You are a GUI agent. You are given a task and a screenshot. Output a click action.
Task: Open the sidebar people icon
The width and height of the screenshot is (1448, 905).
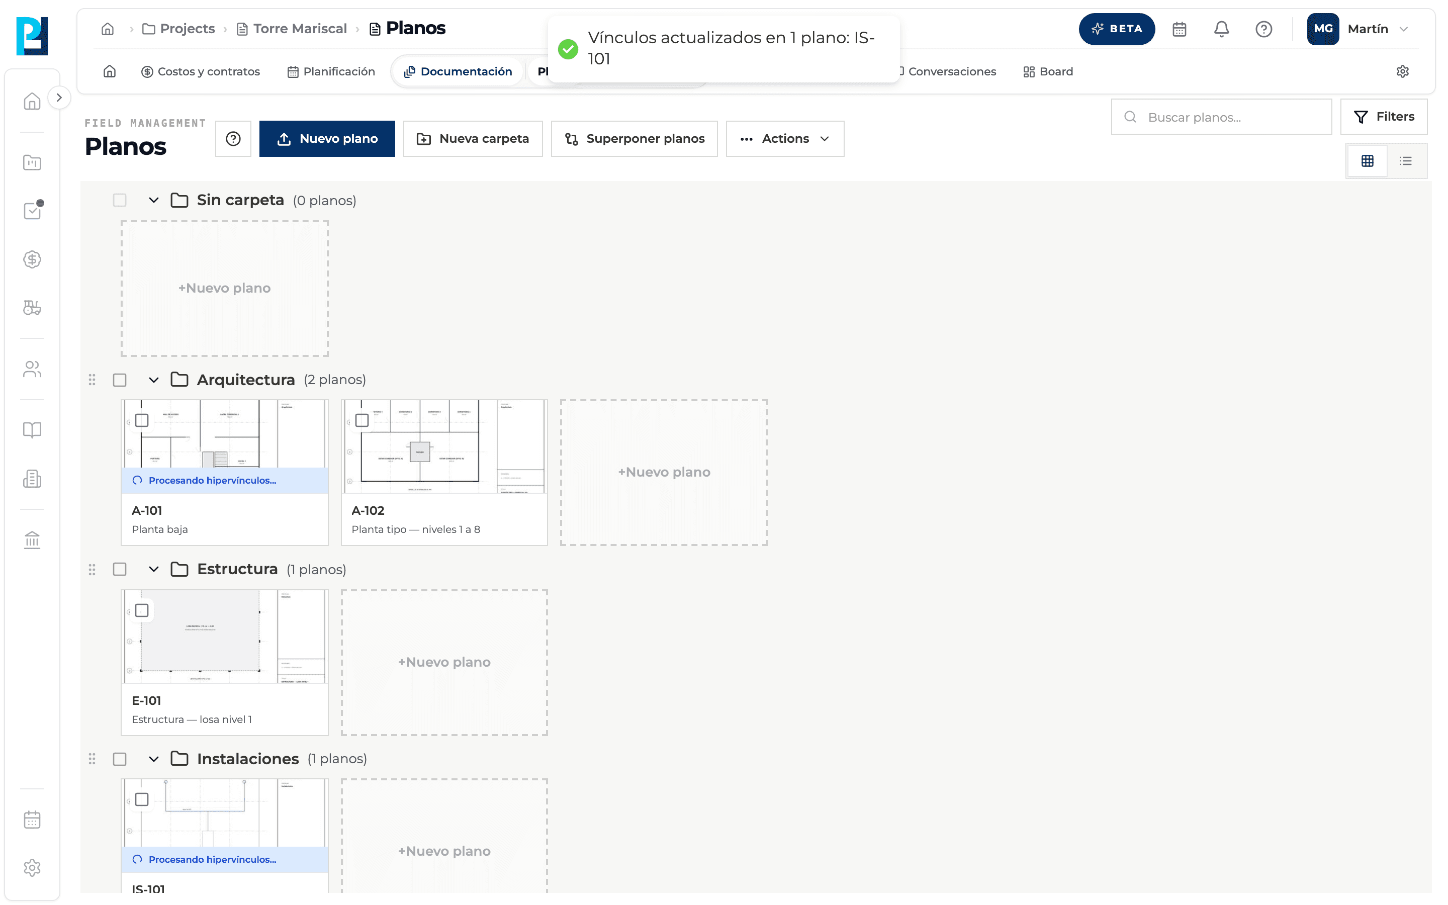tap(32, 370)
